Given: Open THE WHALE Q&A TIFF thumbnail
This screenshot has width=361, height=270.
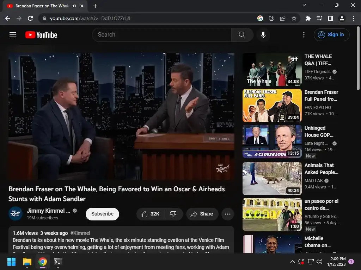Looking at the screenshot, I should (272, 70).
